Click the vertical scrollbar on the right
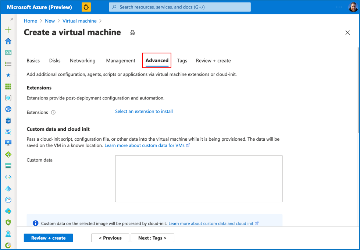 click(359, 89)
